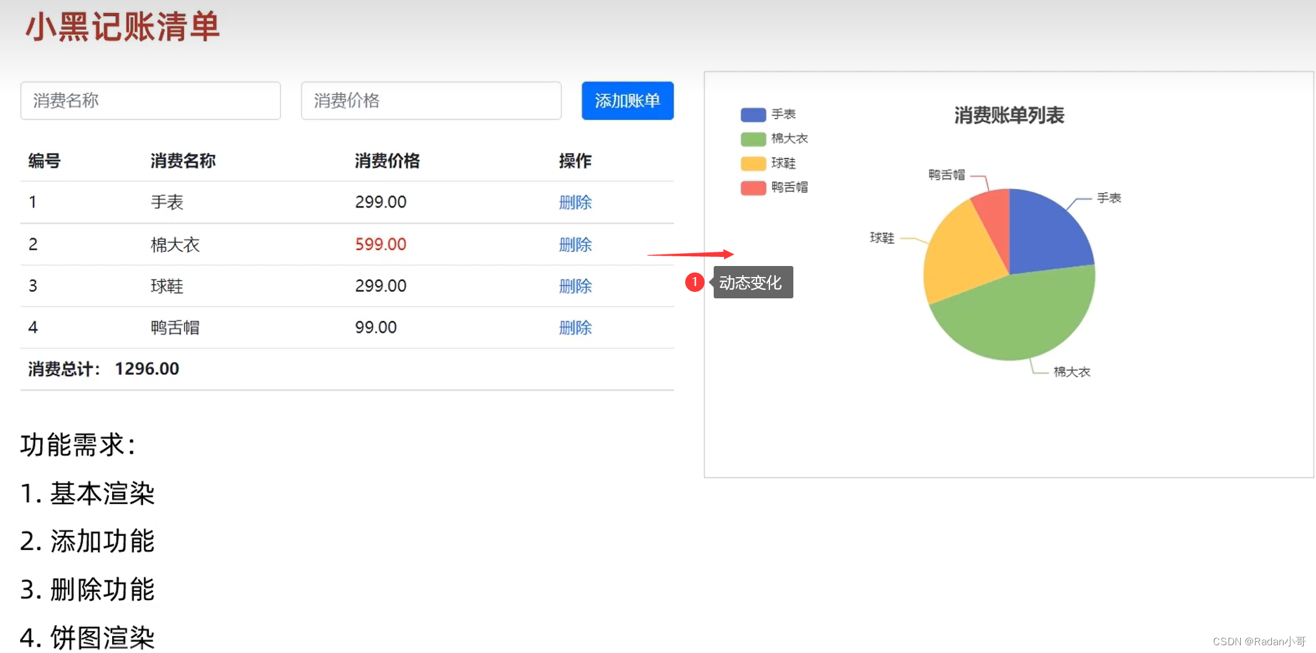The width and height of the screenshot is (1316, 653).
Task: Toggle the 棉大衣 green legend swatch
Action: (753, 138)
